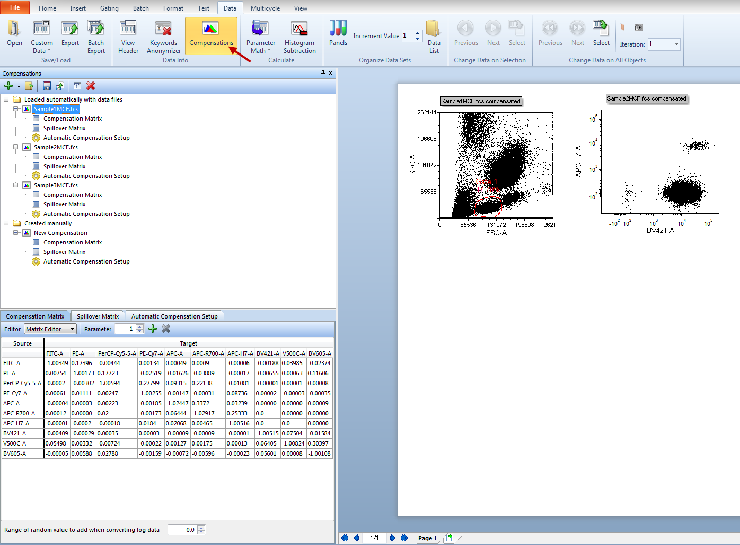Open the Iteration dropdown

point(676,44)
